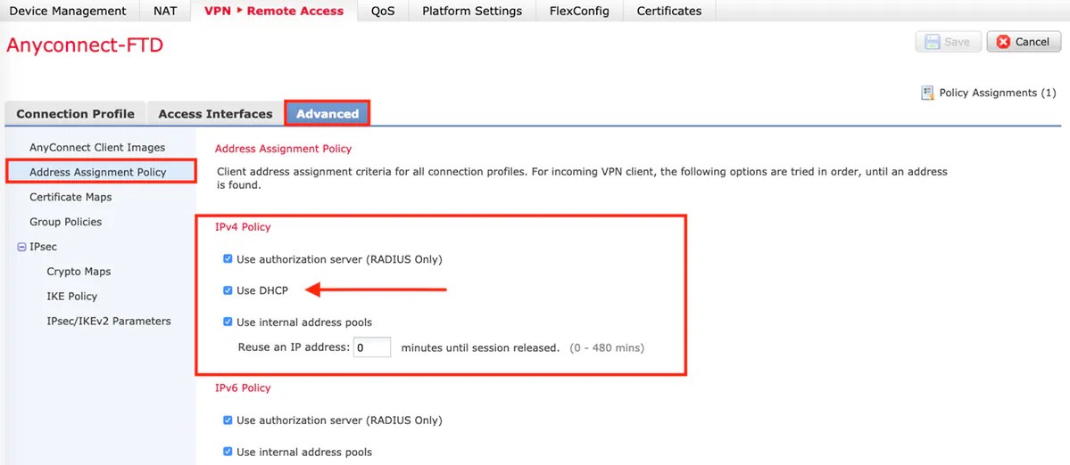Click the red Cancel icon

(1003, 42)
